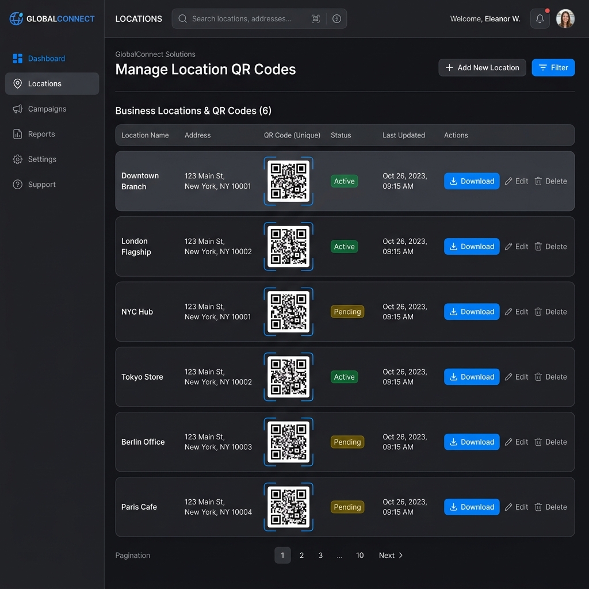Screen dimensions: 589x589
Task: Click address ending NY 10004
Action: 218,507
